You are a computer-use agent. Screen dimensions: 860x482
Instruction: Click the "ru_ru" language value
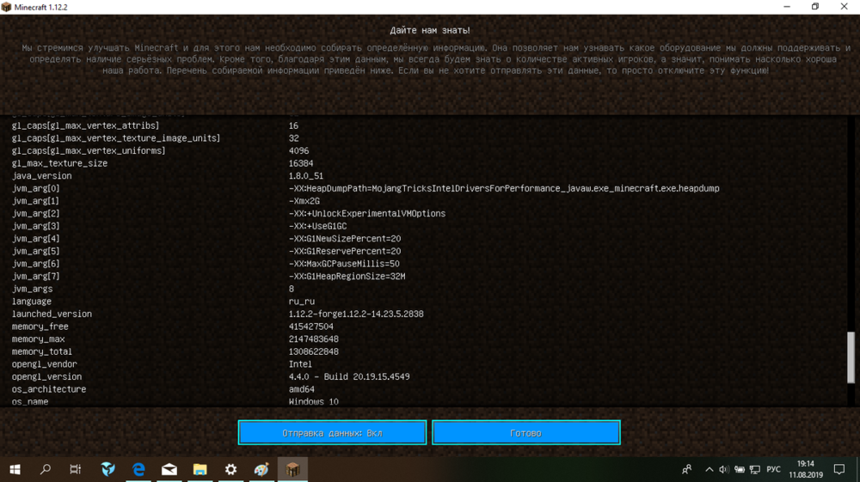click(302, 302)
